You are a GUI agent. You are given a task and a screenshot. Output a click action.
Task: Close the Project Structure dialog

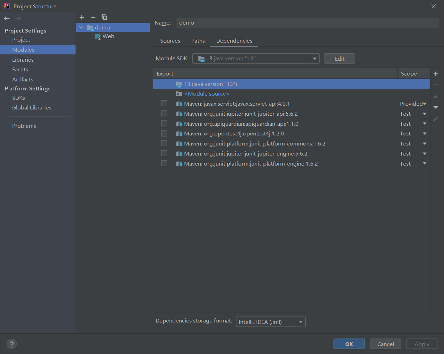click(434, 6)
